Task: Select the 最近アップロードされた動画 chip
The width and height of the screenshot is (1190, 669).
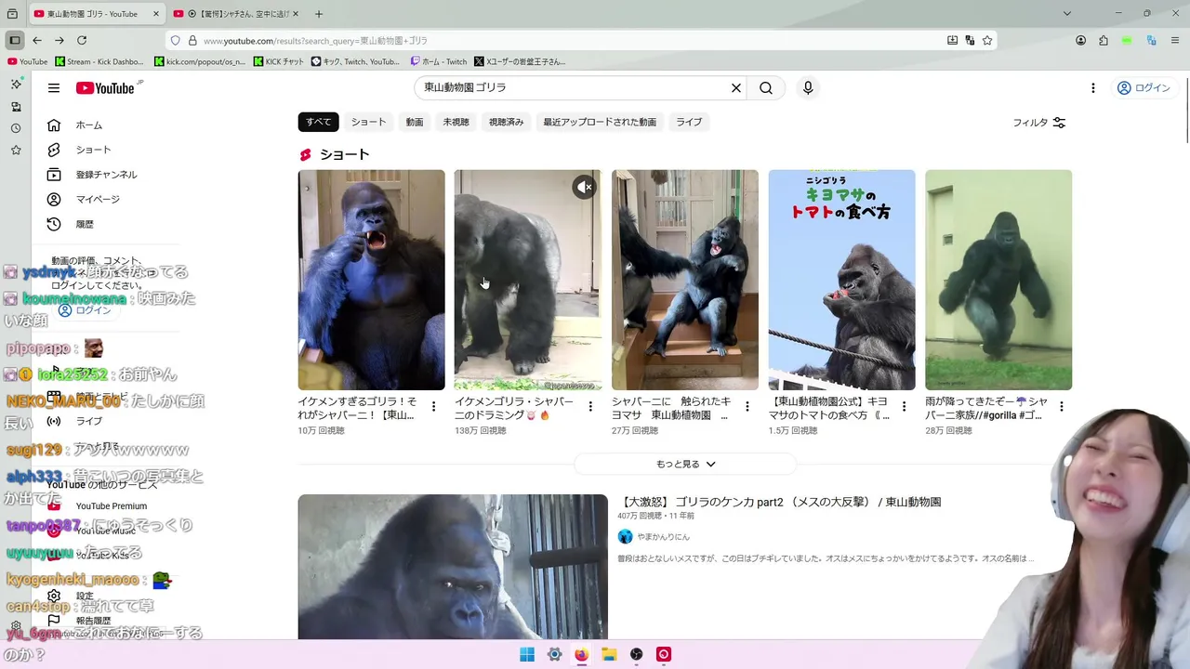Action: [x=600, y=122]
